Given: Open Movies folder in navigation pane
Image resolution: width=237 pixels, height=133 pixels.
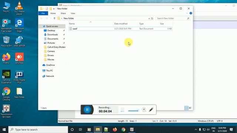Looking at the screenshot, I should click(x=51, y=59).
